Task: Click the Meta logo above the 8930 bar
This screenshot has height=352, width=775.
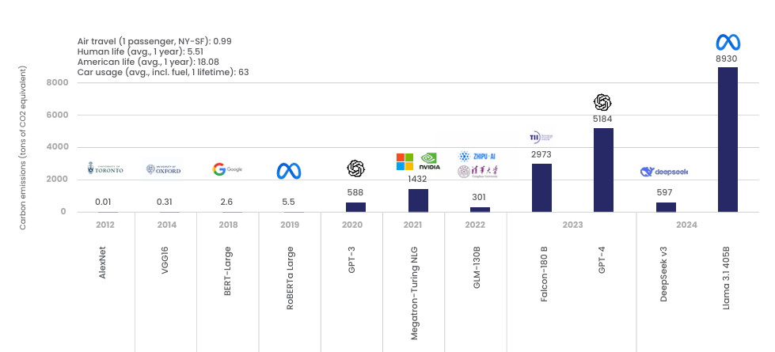Action: [x=727, y=43]
